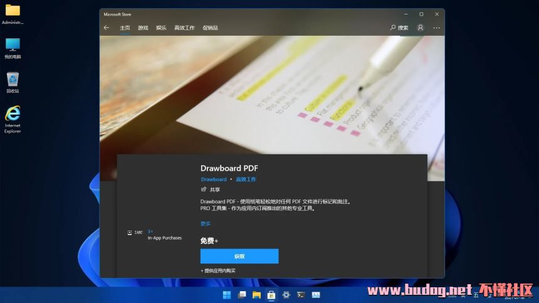The width and height of the screenshot is (539, 303).
Task: Open the more options ellipsis menu
Action: click(x=436, y=28)
